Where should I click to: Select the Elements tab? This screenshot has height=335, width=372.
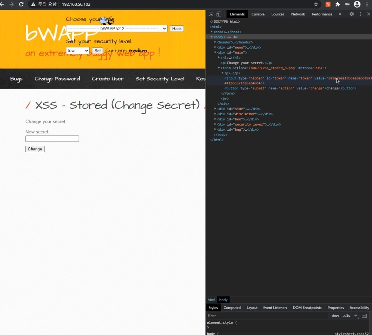pyautogui.click(x=237, y=14)
